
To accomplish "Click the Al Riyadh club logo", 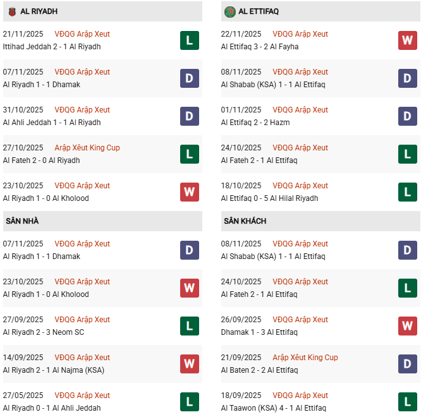I will 12,11.
